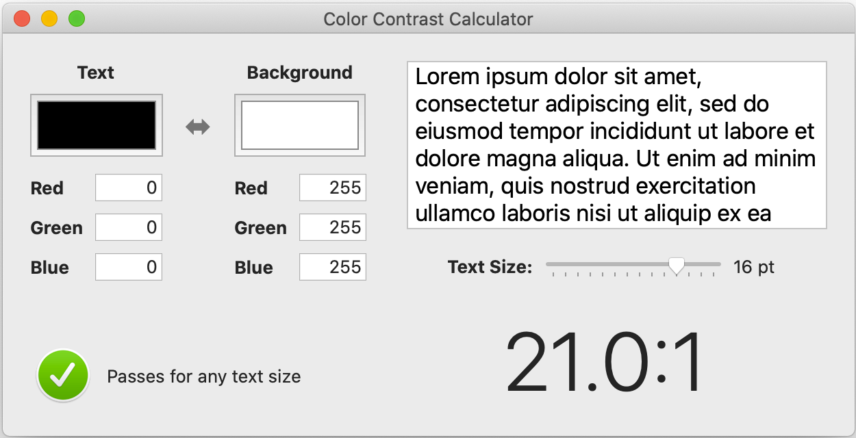Select the black Text color swatch

coord(96,125)
